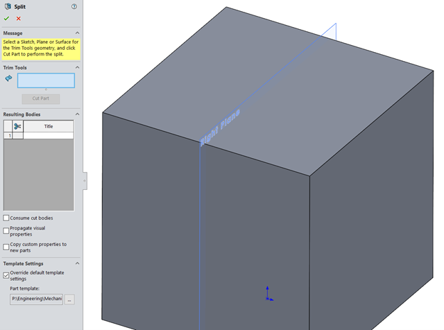Click the origin triad in viewport
The height and width of the screenshot is (330, 444).
268,294
